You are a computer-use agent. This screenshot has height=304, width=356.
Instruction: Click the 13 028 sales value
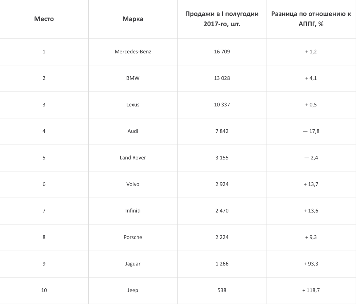click(222, 78)
